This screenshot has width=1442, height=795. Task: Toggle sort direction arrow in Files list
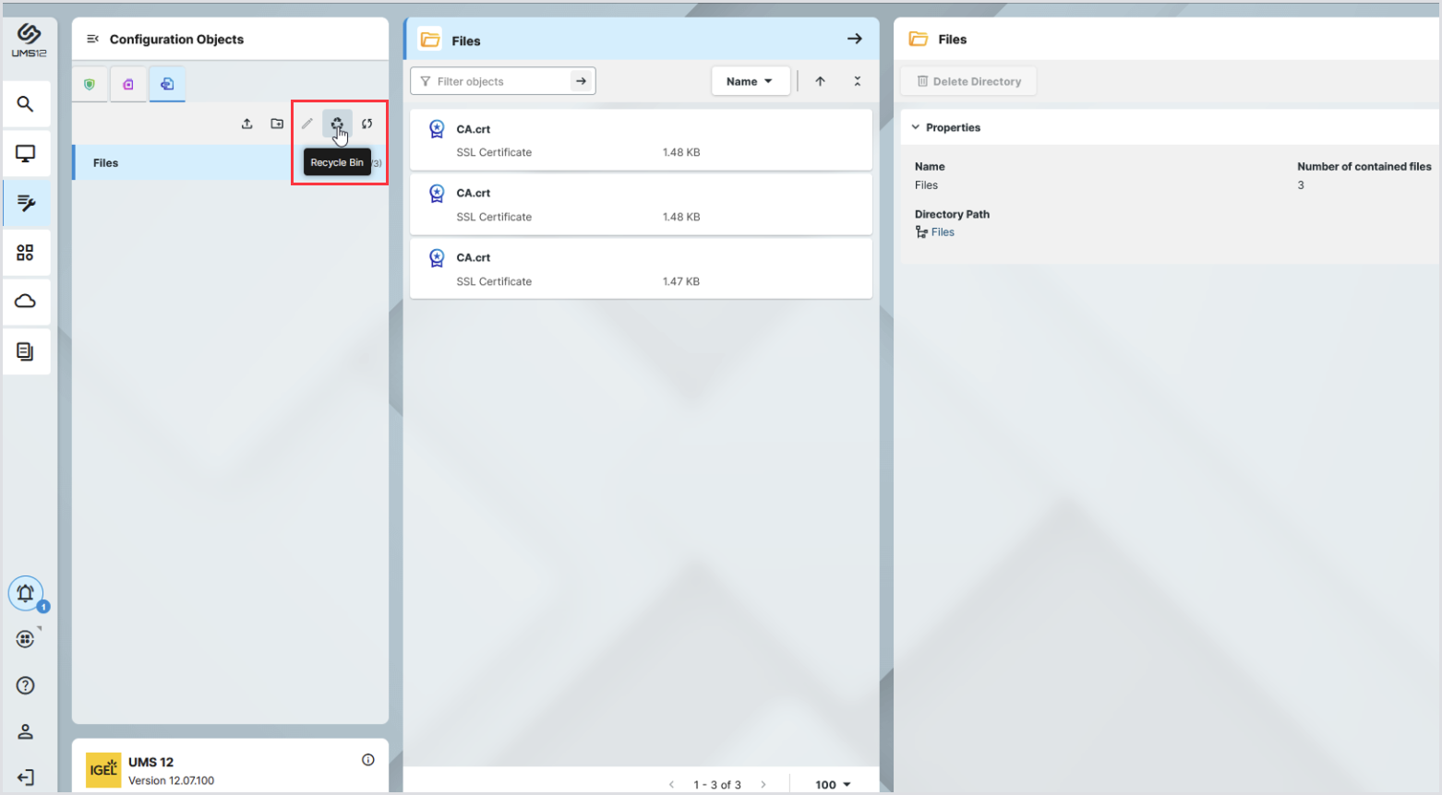pos(820,81)
